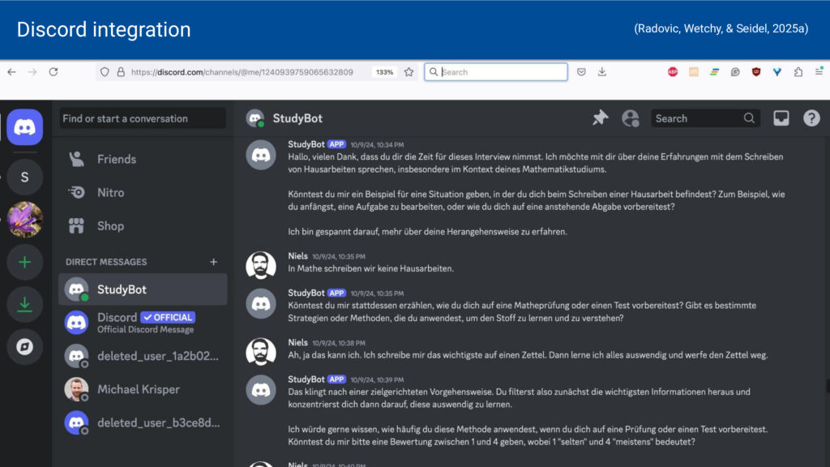
Task: Click the shield tracking protection icon
Action: 105,72
